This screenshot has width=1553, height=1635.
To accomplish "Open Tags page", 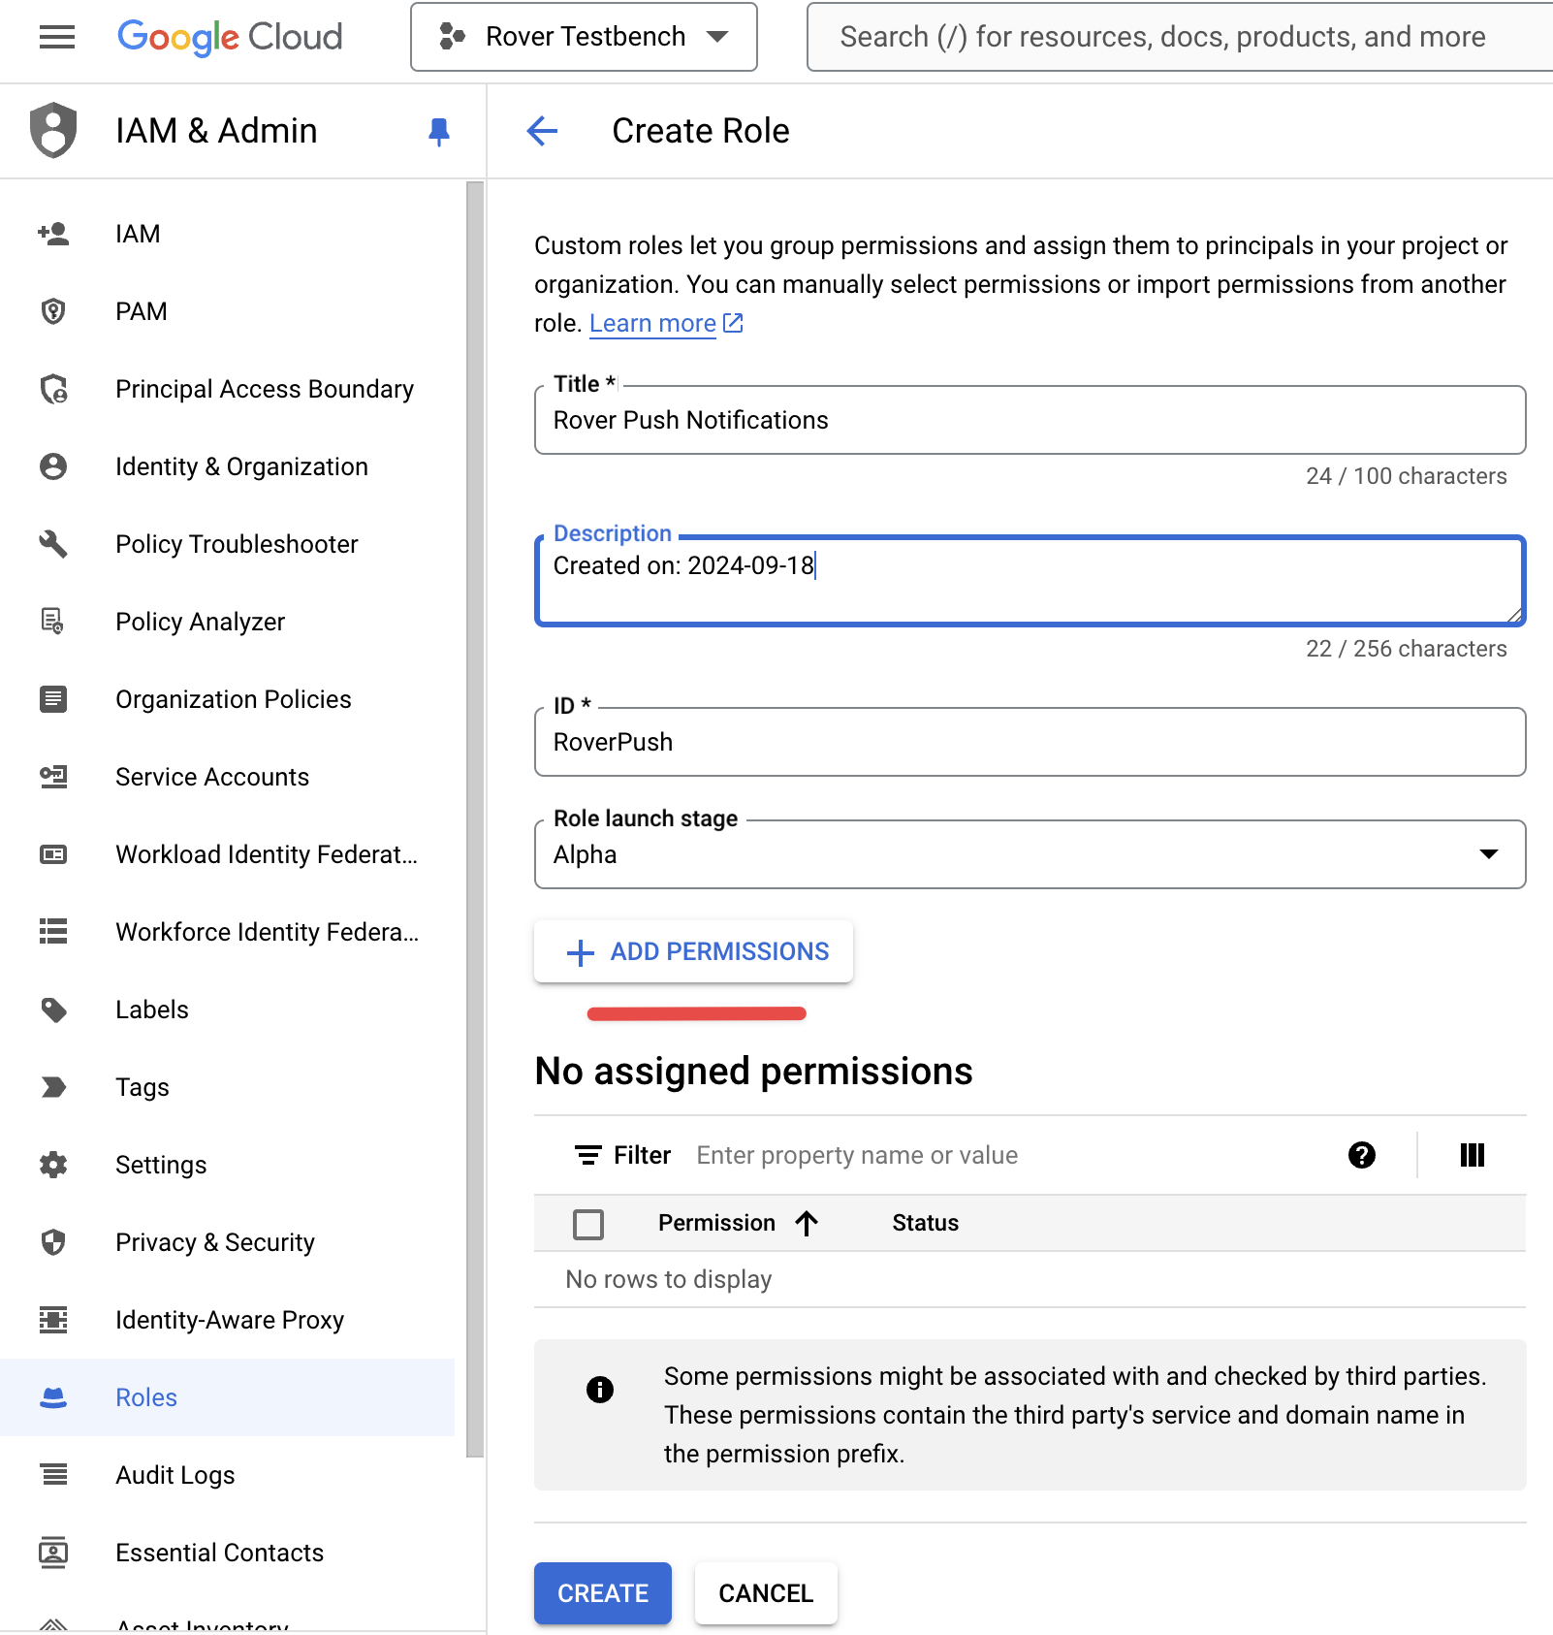I will [143, 1087].
